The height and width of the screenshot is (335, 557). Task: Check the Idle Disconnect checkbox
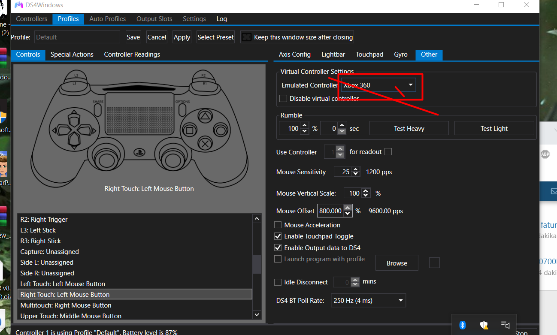pos(278,282)
